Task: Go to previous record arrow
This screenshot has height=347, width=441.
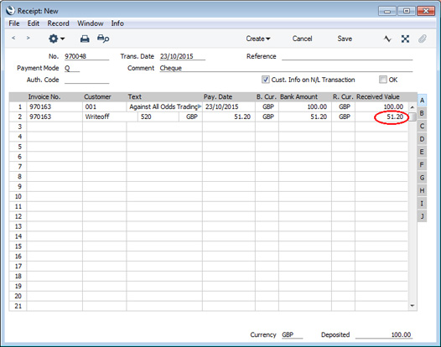Action: pyautogui.click(x=13, y=38)
